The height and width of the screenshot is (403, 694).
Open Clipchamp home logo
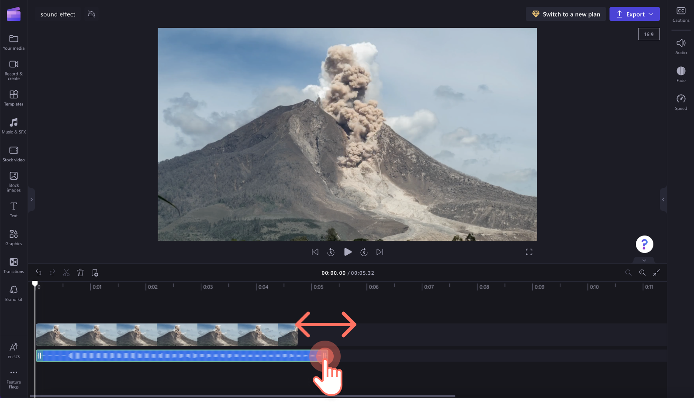click(x=14, y=14)
